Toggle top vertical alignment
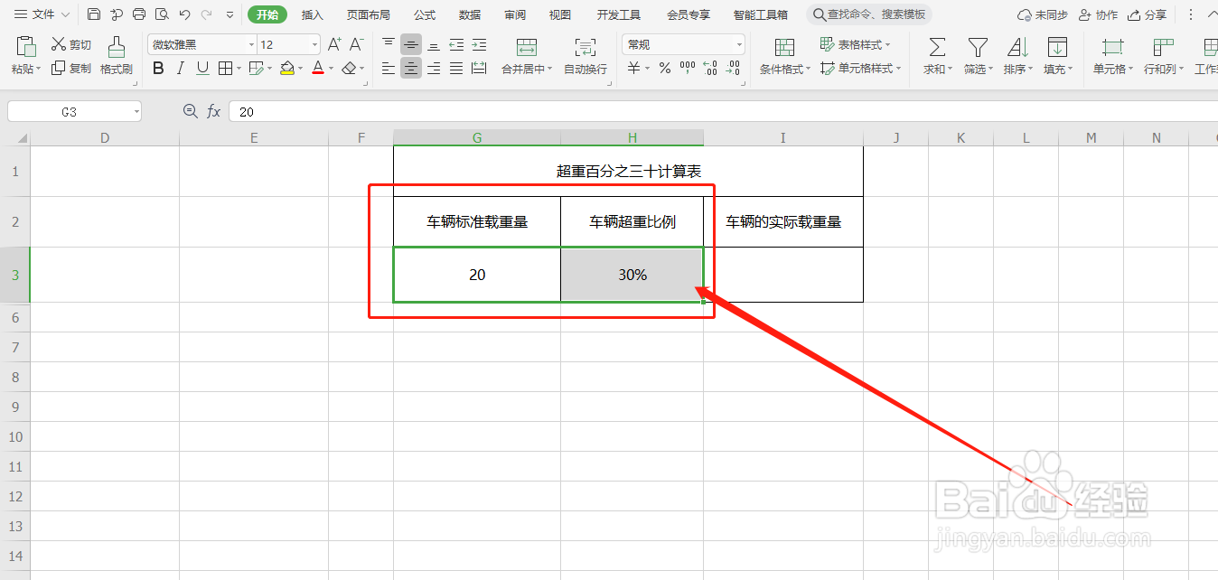This screenshot has width=1218, height=580. 389,44
